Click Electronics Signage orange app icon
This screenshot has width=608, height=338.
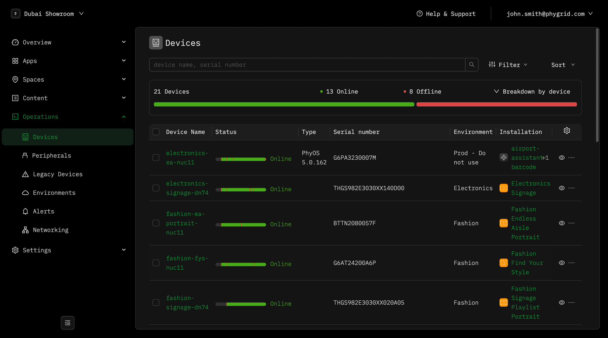(503, 188)
